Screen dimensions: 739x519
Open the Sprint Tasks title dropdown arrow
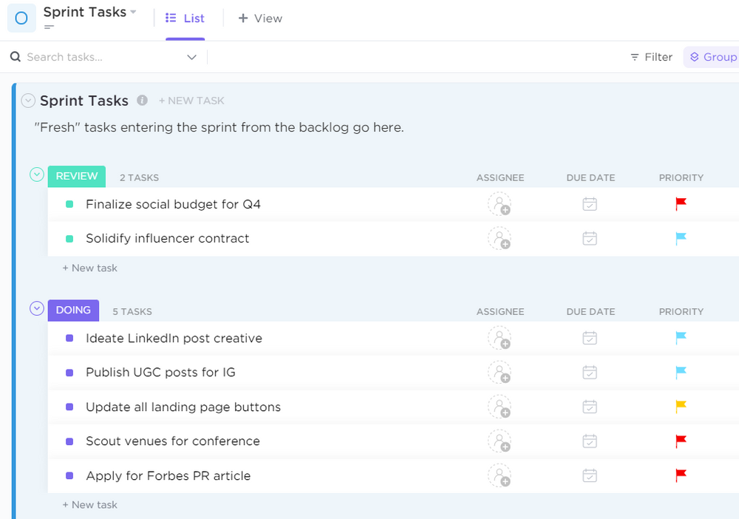pos(133,13)
